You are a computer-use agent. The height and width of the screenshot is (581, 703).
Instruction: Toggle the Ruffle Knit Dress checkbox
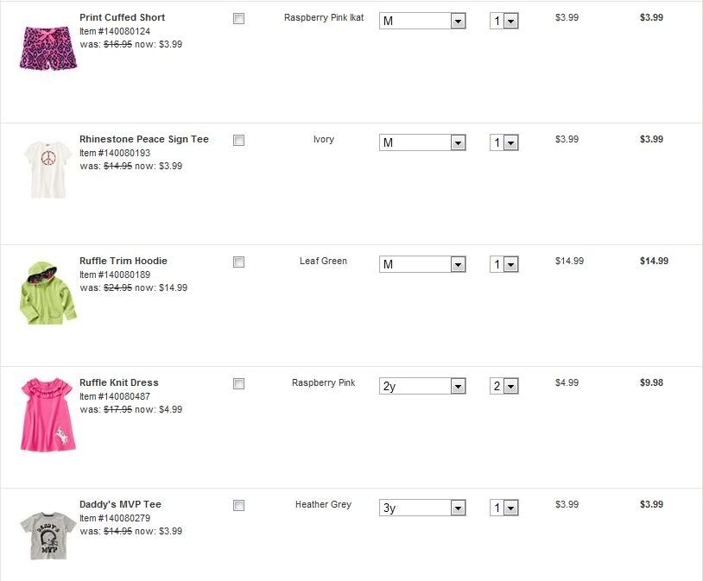(x=239, y=384)
